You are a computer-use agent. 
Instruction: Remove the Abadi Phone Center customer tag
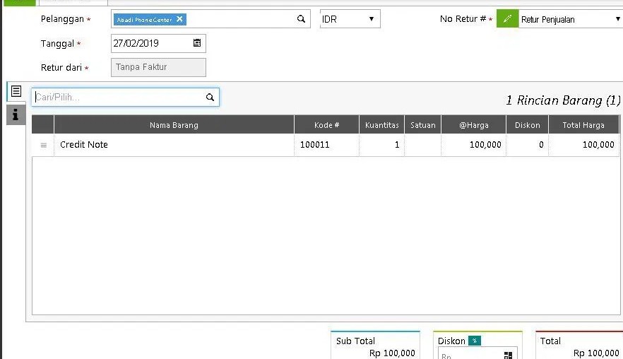pos(179,19)
